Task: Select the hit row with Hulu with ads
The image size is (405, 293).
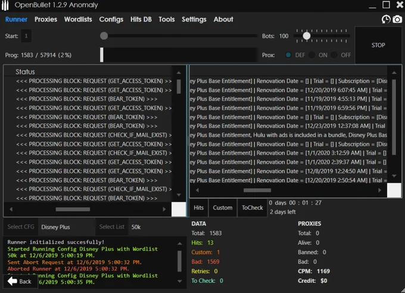Action: 288,135
